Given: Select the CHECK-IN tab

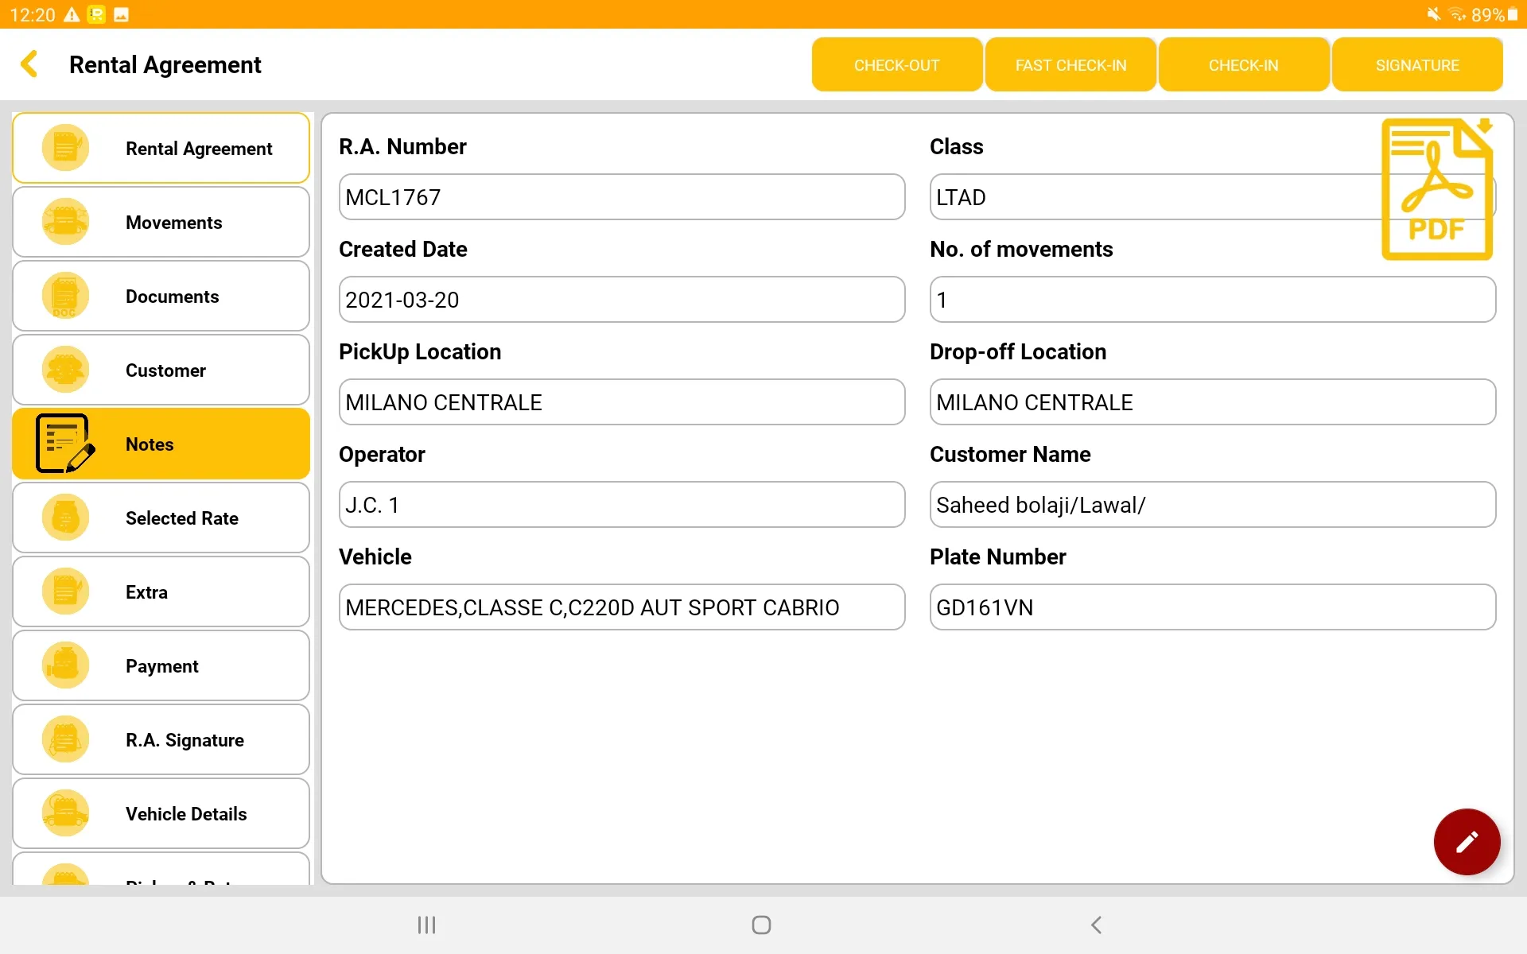Looking at the screenshot, I should [1243, 65].
